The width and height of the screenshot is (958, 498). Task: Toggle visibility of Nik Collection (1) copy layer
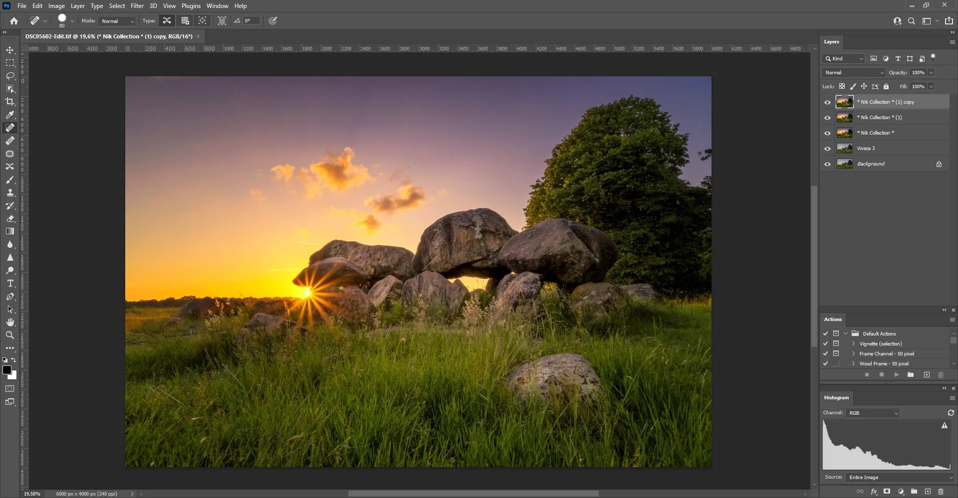[x=827, y=102]
